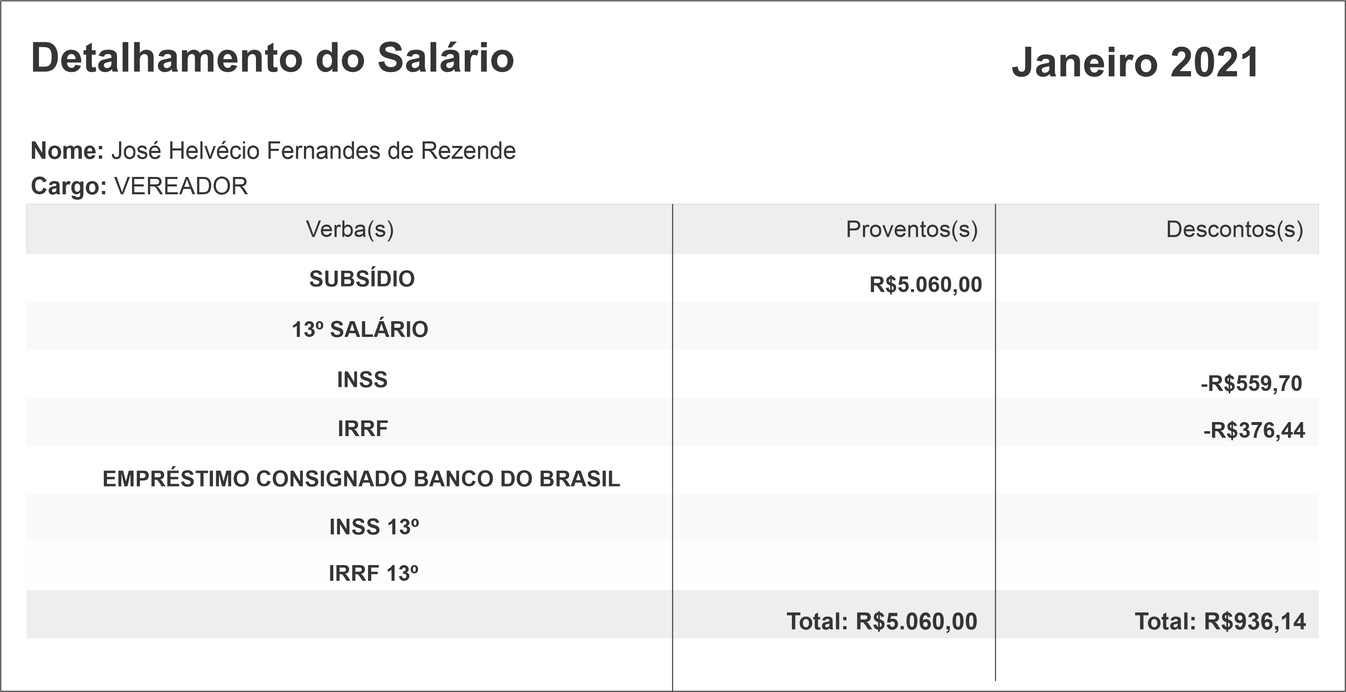Click the proventos "Total: R$5.060,00" cell
This screenshot has width=1346, height=692.
tap(882, 621)
